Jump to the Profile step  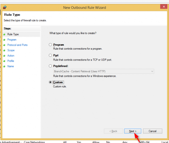click(11, 61)
